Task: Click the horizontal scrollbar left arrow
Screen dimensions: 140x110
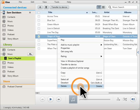Action: pos(37,93)
